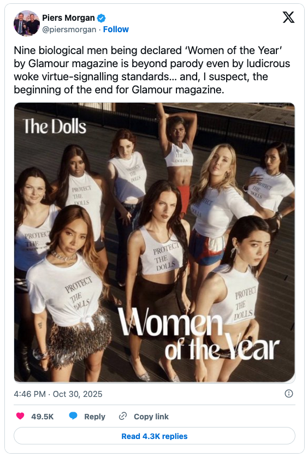The width and height of the screenshot is (308, 457).
Task: Follow the account via Follow link
Action: point(116,29)
